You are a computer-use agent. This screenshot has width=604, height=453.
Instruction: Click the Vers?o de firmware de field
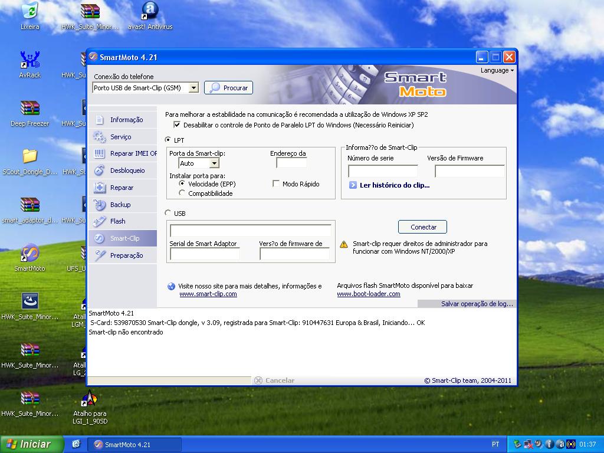295,254
